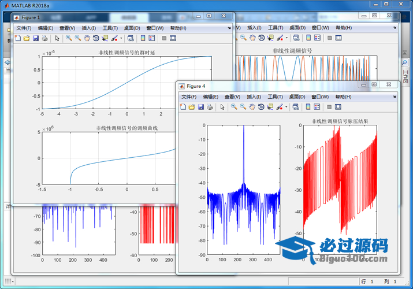Open 文件(F) menu in Figure 1
Screen dimensions: 413x289
[25, 28]
